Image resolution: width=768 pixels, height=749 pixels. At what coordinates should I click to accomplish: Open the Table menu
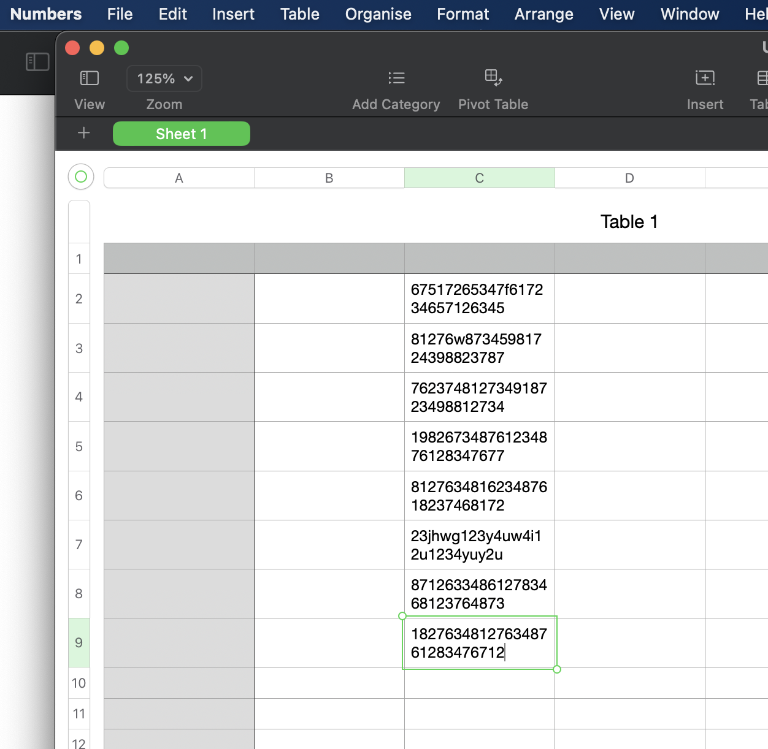(300, 14)
